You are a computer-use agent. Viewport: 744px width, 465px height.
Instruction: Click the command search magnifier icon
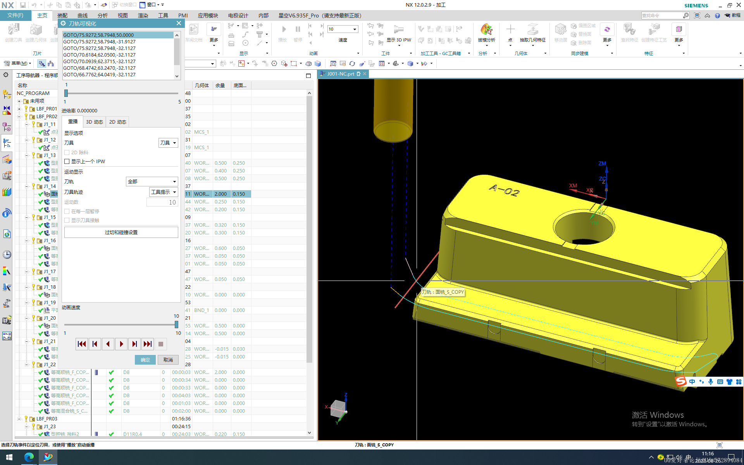pyautogui.click(x=686, y=15)
